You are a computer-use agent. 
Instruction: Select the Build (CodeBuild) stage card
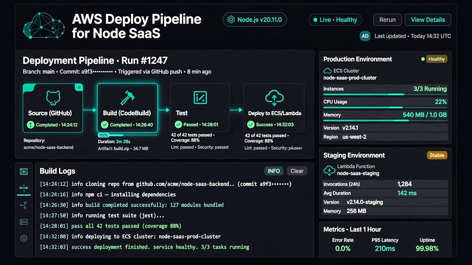click(x=127, y=108)
